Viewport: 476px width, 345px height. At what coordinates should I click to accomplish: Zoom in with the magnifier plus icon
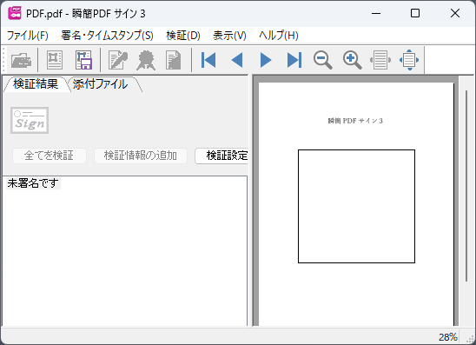tap(352, 60)
